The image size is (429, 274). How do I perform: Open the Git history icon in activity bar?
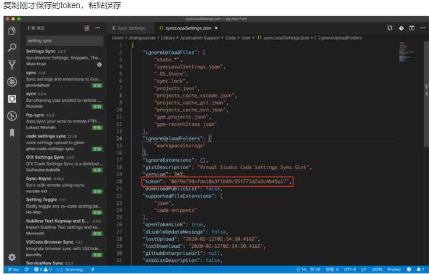pyautogui.click(x=12, y=116)
